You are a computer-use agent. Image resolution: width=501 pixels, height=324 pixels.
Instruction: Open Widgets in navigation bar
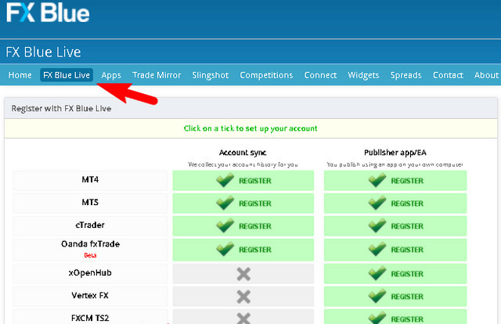point(363,75)
